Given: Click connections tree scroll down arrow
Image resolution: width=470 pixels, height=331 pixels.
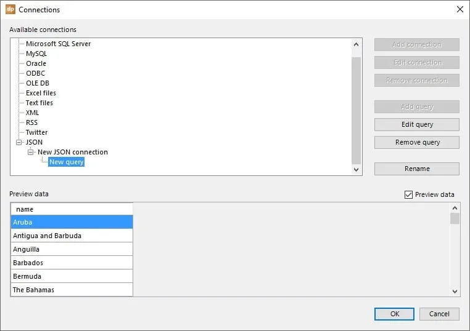Looking at the screenshot, I should pyautogui.click(x=356, y=170).
